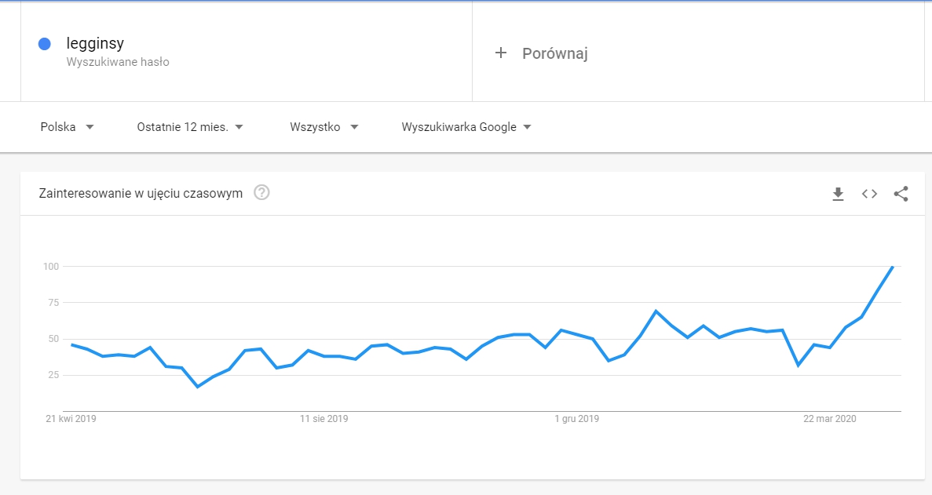Click the share chart icon

click(901, 194)
